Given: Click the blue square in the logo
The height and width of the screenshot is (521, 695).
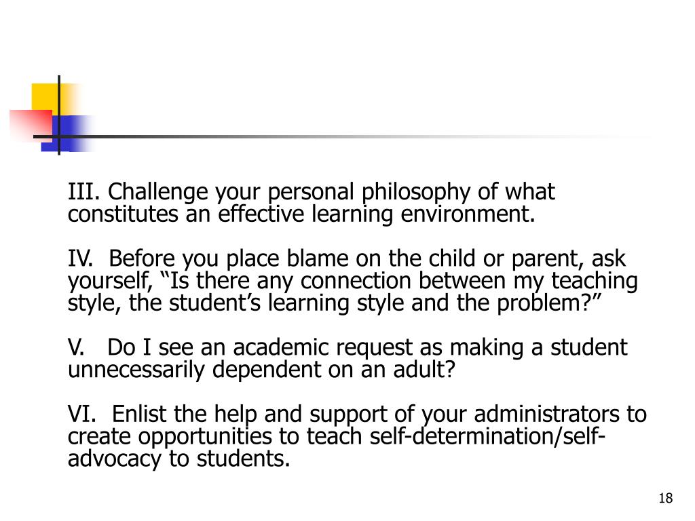Looking at the screenshot, I should click(67, 134).
